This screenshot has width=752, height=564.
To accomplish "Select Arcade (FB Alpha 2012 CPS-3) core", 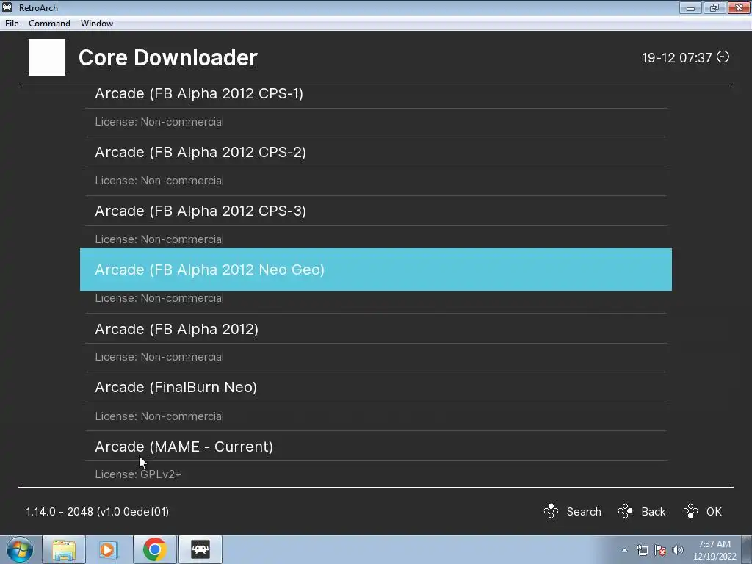I will [x=376, y=211].
